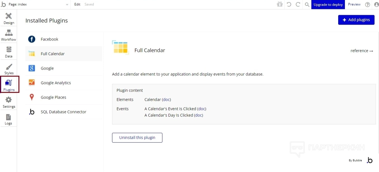Click the Add plugins button
This screenshot has width=379, height=172.
[356, 20]
